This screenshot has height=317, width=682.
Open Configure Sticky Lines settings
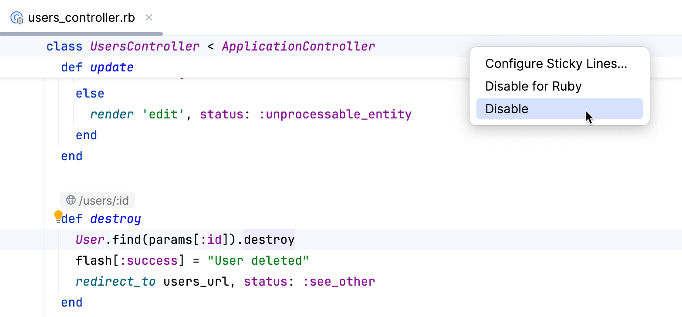click(x=556, y=63)
